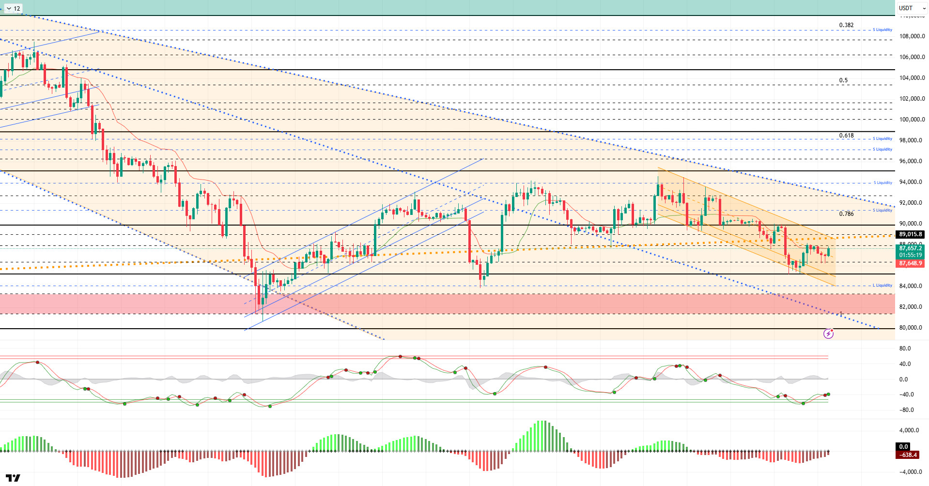
Task: Click the S Liquidity label beside 0.786
Action: pyautogui.click(x=882, y=210)
